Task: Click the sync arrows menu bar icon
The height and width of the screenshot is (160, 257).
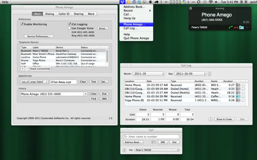Action: point(199,2)
